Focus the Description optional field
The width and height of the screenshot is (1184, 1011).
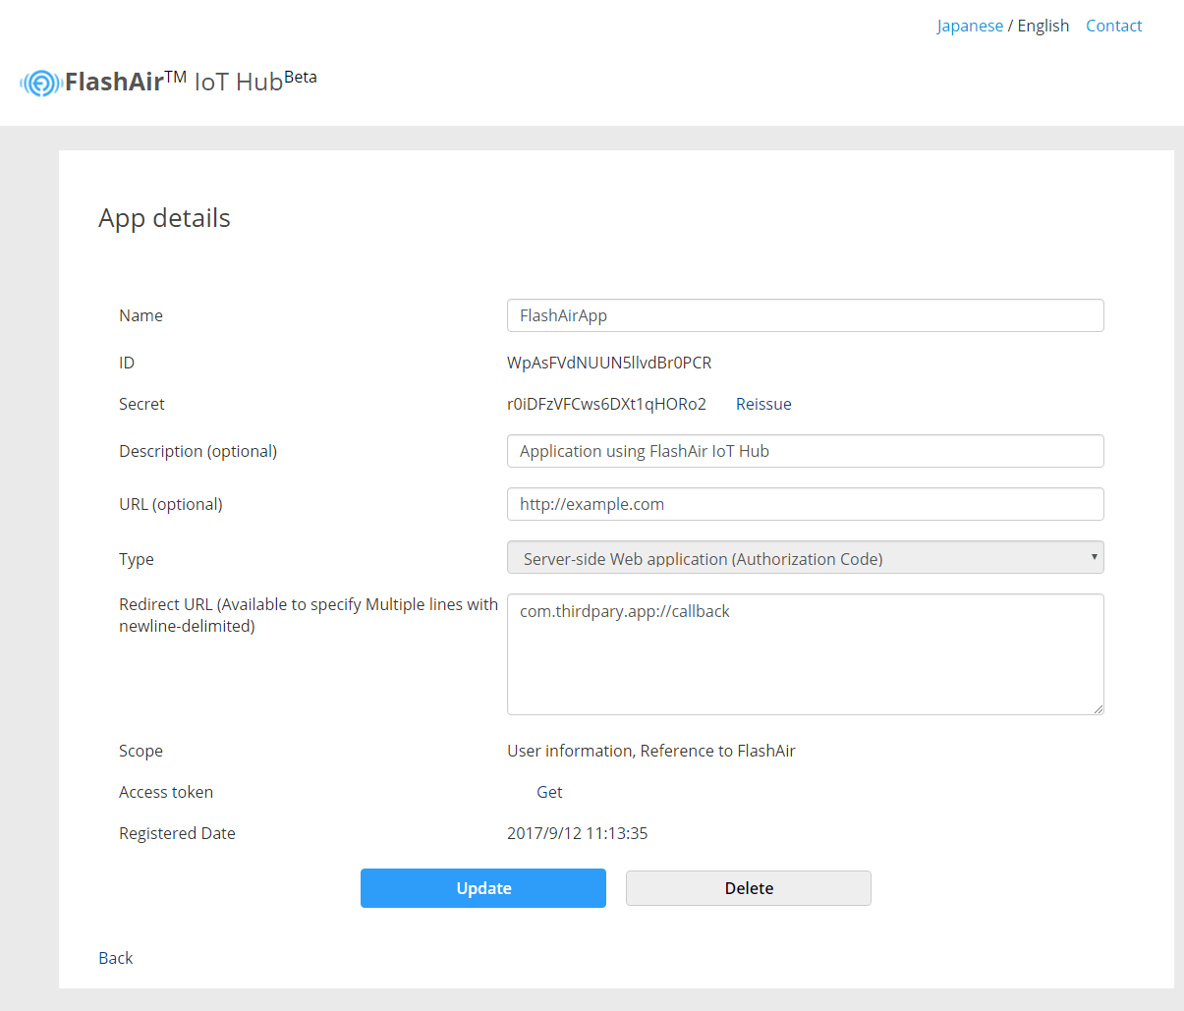coord(805,450)
